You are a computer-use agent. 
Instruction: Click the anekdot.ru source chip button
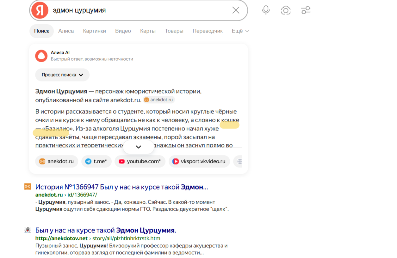[x=57, y=161]
